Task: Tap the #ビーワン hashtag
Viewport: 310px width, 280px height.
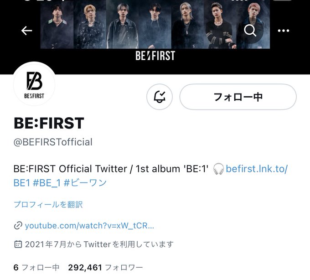Action: [x=85, y=183]
